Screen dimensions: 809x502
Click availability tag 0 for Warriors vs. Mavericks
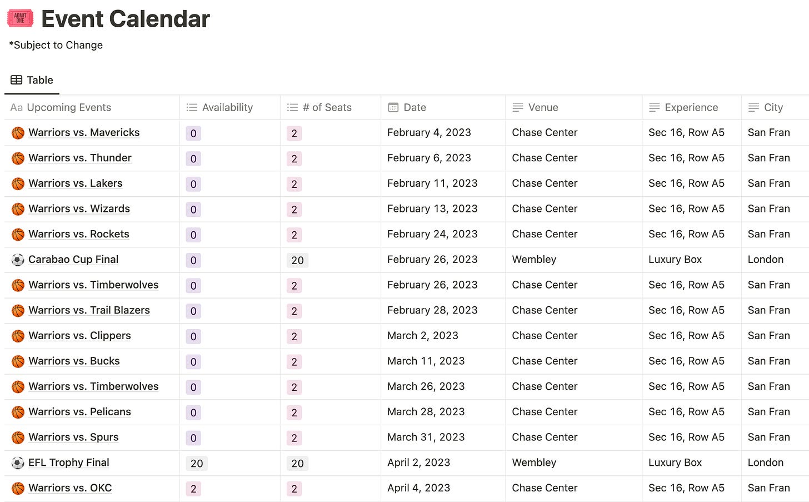pyautogui.click(x=193, y=133)
